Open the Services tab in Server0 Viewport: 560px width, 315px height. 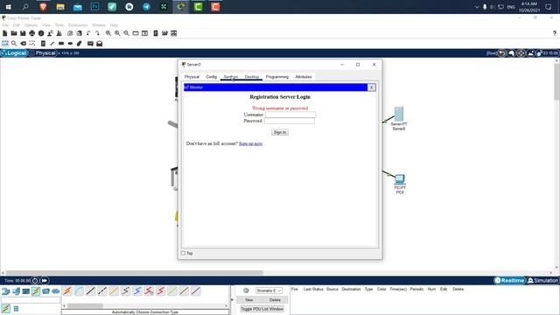click(231, 77)
